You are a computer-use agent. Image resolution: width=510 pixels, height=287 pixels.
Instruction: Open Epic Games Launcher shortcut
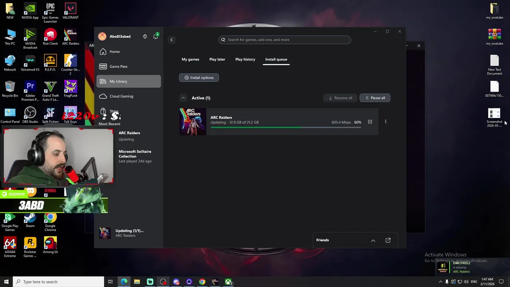click(x=50, y=13)
